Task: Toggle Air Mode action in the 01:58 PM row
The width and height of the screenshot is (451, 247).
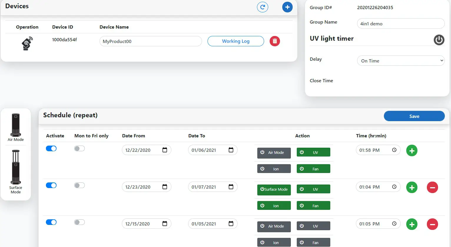Action: pos(274,153)
